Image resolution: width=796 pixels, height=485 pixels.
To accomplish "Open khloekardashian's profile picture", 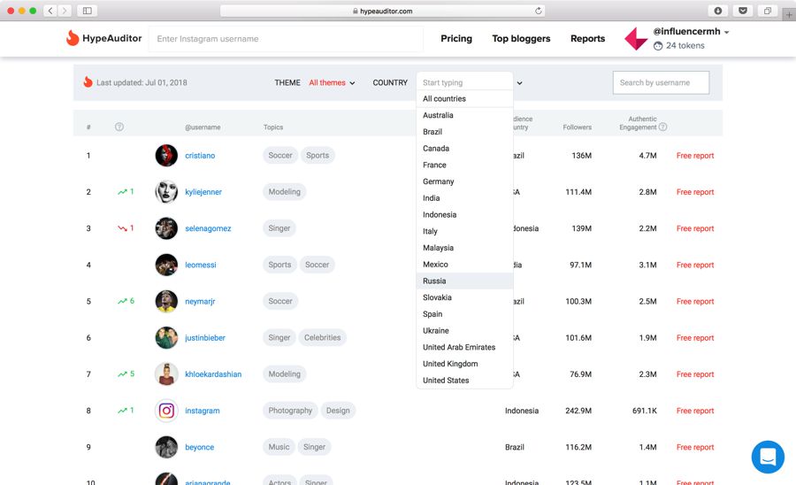I will click(x=166, y=374).
